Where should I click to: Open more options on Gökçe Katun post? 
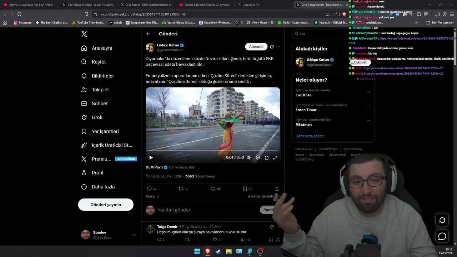point(278,47)
